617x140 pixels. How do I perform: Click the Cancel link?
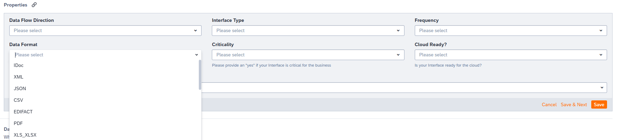549,104
